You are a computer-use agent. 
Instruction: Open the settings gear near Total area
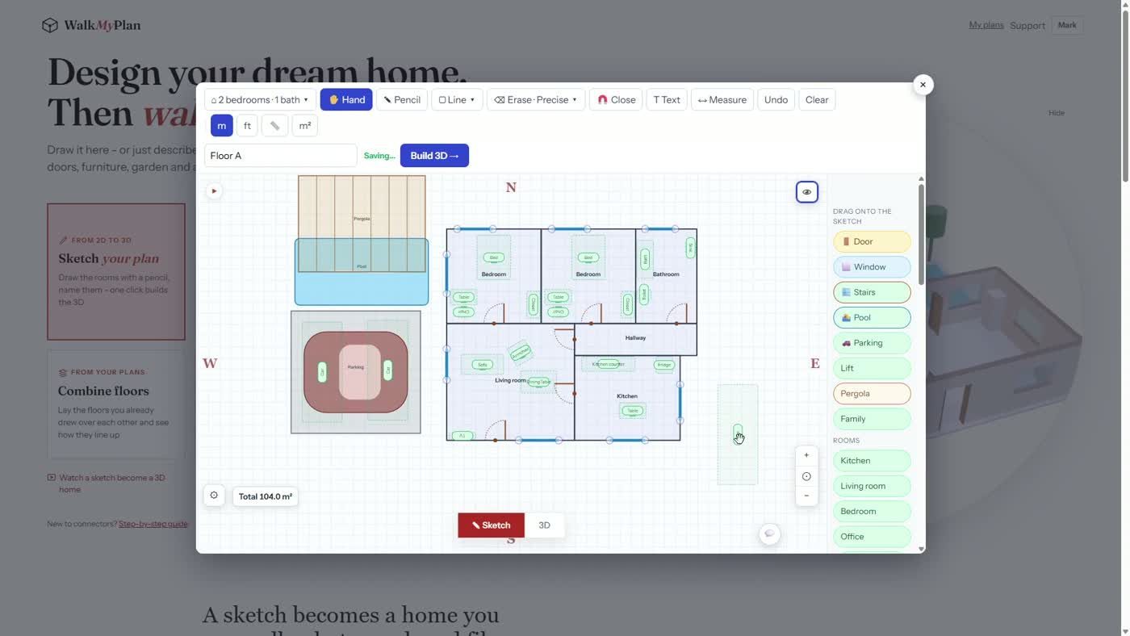(214, 496)
